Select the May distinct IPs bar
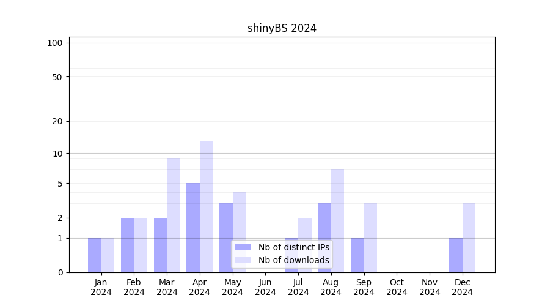 pos(226,237)
